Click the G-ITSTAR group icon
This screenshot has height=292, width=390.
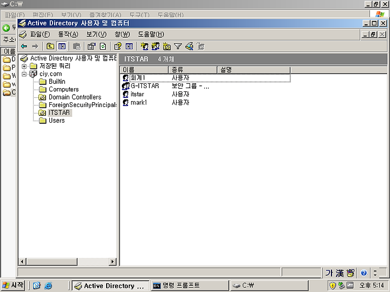pos(126,86)
